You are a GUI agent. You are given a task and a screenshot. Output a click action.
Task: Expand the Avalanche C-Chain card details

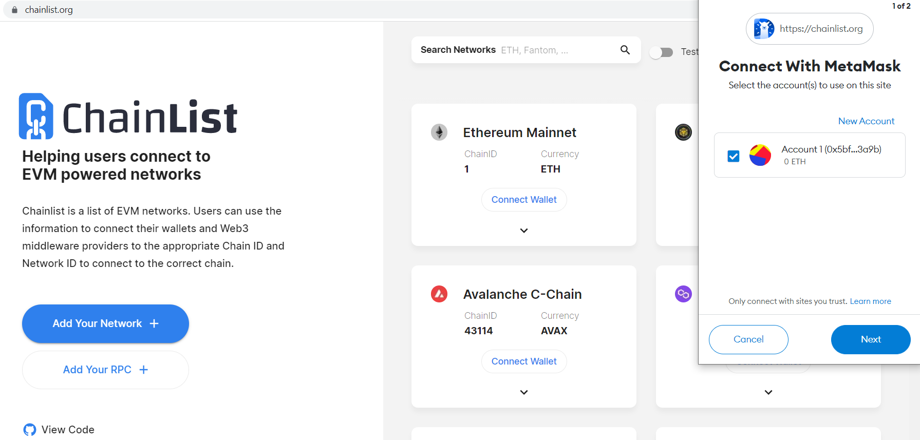click(x=524, y=392)
